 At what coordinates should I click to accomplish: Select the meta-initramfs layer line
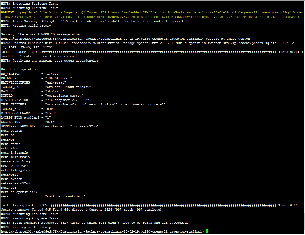[14, 153]
